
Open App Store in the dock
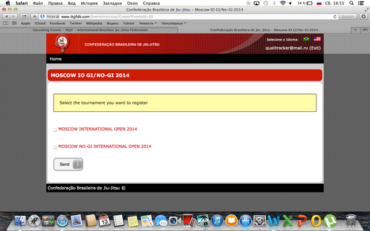246,221
